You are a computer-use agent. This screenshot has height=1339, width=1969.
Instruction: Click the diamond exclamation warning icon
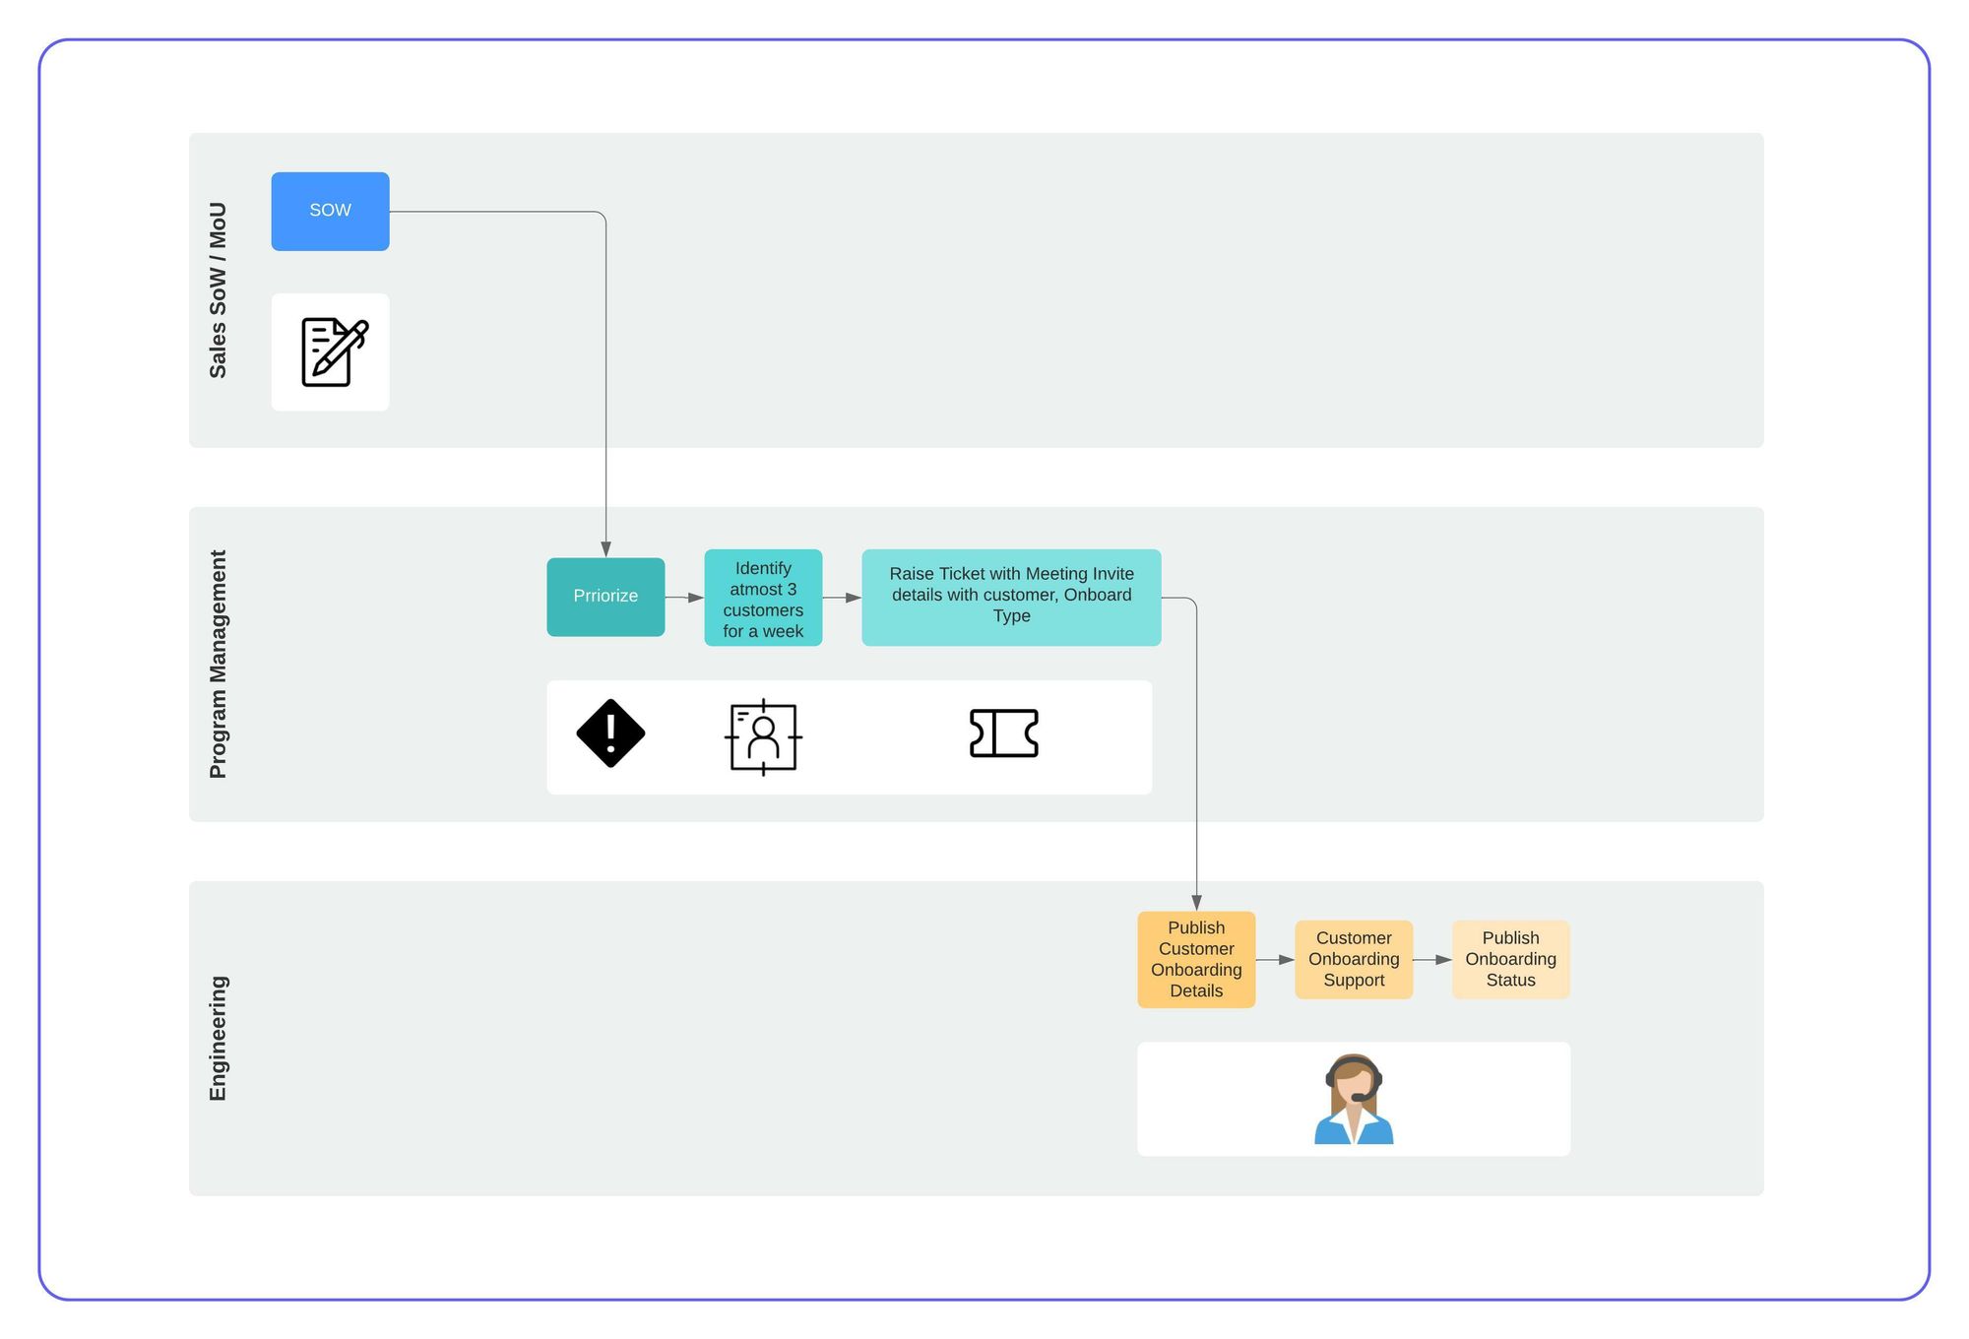pos(610,733)
